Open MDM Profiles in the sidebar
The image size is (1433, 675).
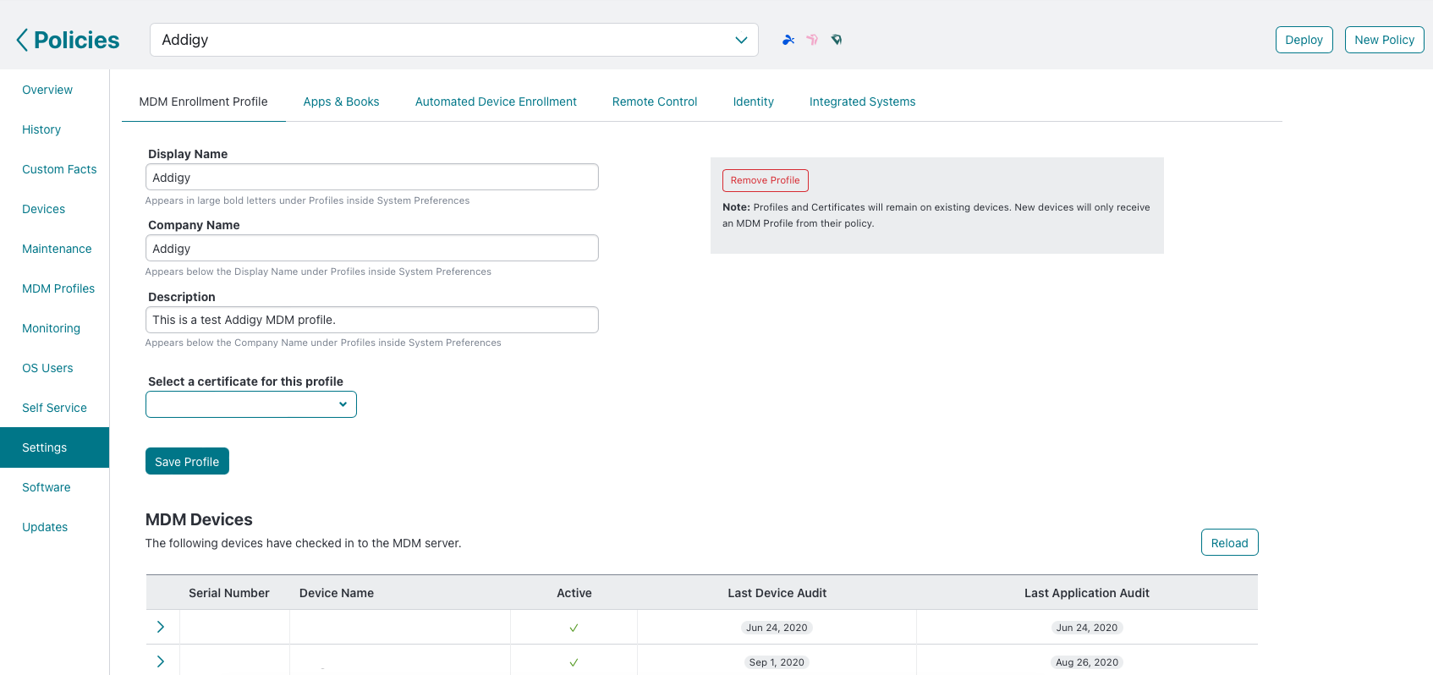coord(58,288)
